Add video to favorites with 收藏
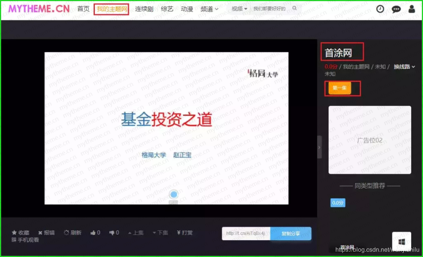423x257 pixels. pyautogui.click(x=21, y=233)
